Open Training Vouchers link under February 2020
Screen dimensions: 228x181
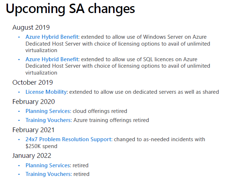(48, 120)
